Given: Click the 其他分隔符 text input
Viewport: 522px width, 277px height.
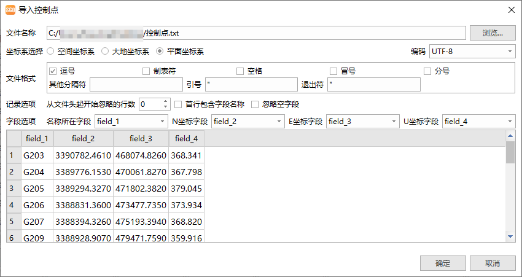Looking at the screenshot, I should click(x=136, y=84).
